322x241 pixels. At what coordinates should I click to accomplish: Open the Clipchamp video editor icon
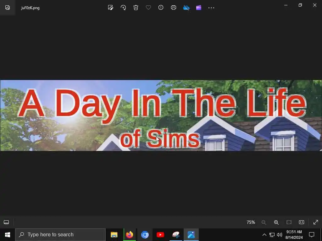coord(199,8)
